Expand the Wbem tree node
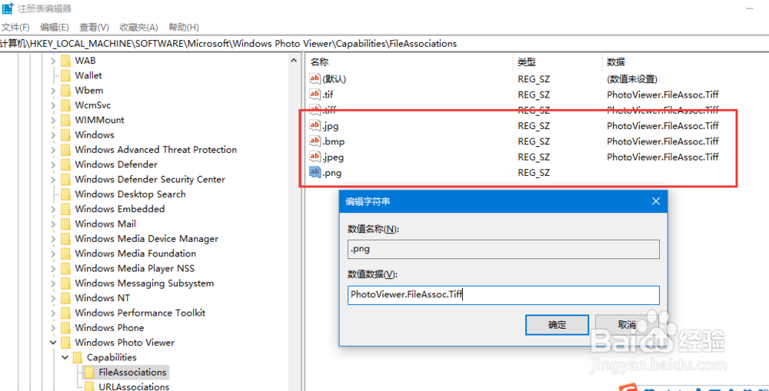Viewport: 769px width, 391px height. point(53,91)
